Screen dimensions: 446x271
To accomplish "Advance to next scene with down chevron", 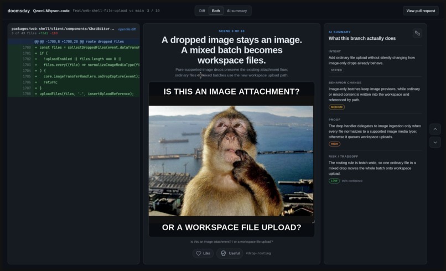I will coord(435,143).
